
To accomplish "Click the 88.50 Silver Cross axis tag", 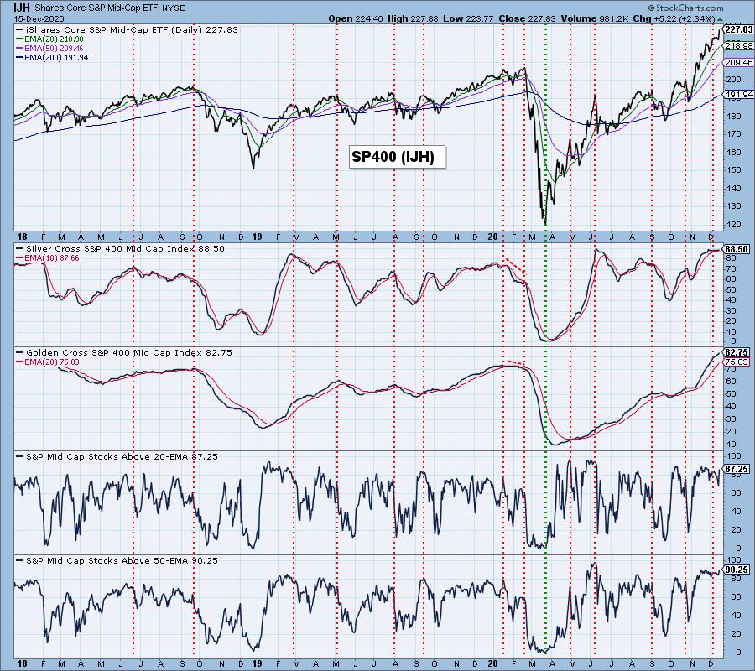I will click(737, 249).
